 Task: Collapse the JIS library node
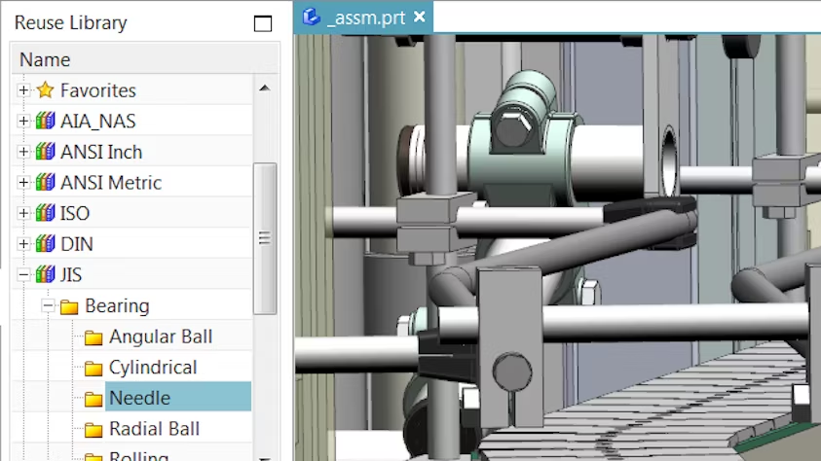click(24, 275)
